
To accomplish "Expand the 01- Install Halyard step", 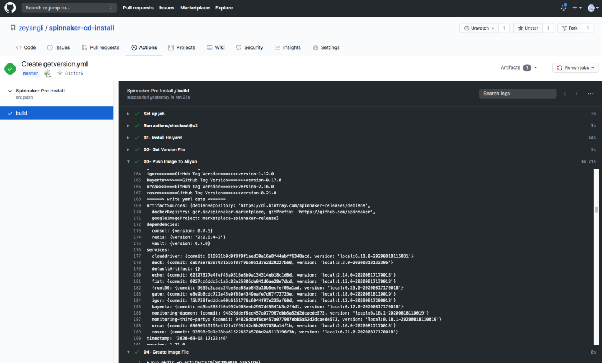I will click(x=128, y=138).
